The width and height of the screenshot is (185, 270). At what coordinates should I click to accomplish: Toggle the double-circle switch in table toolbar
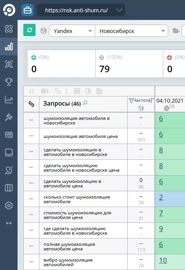tap(45, 91)
